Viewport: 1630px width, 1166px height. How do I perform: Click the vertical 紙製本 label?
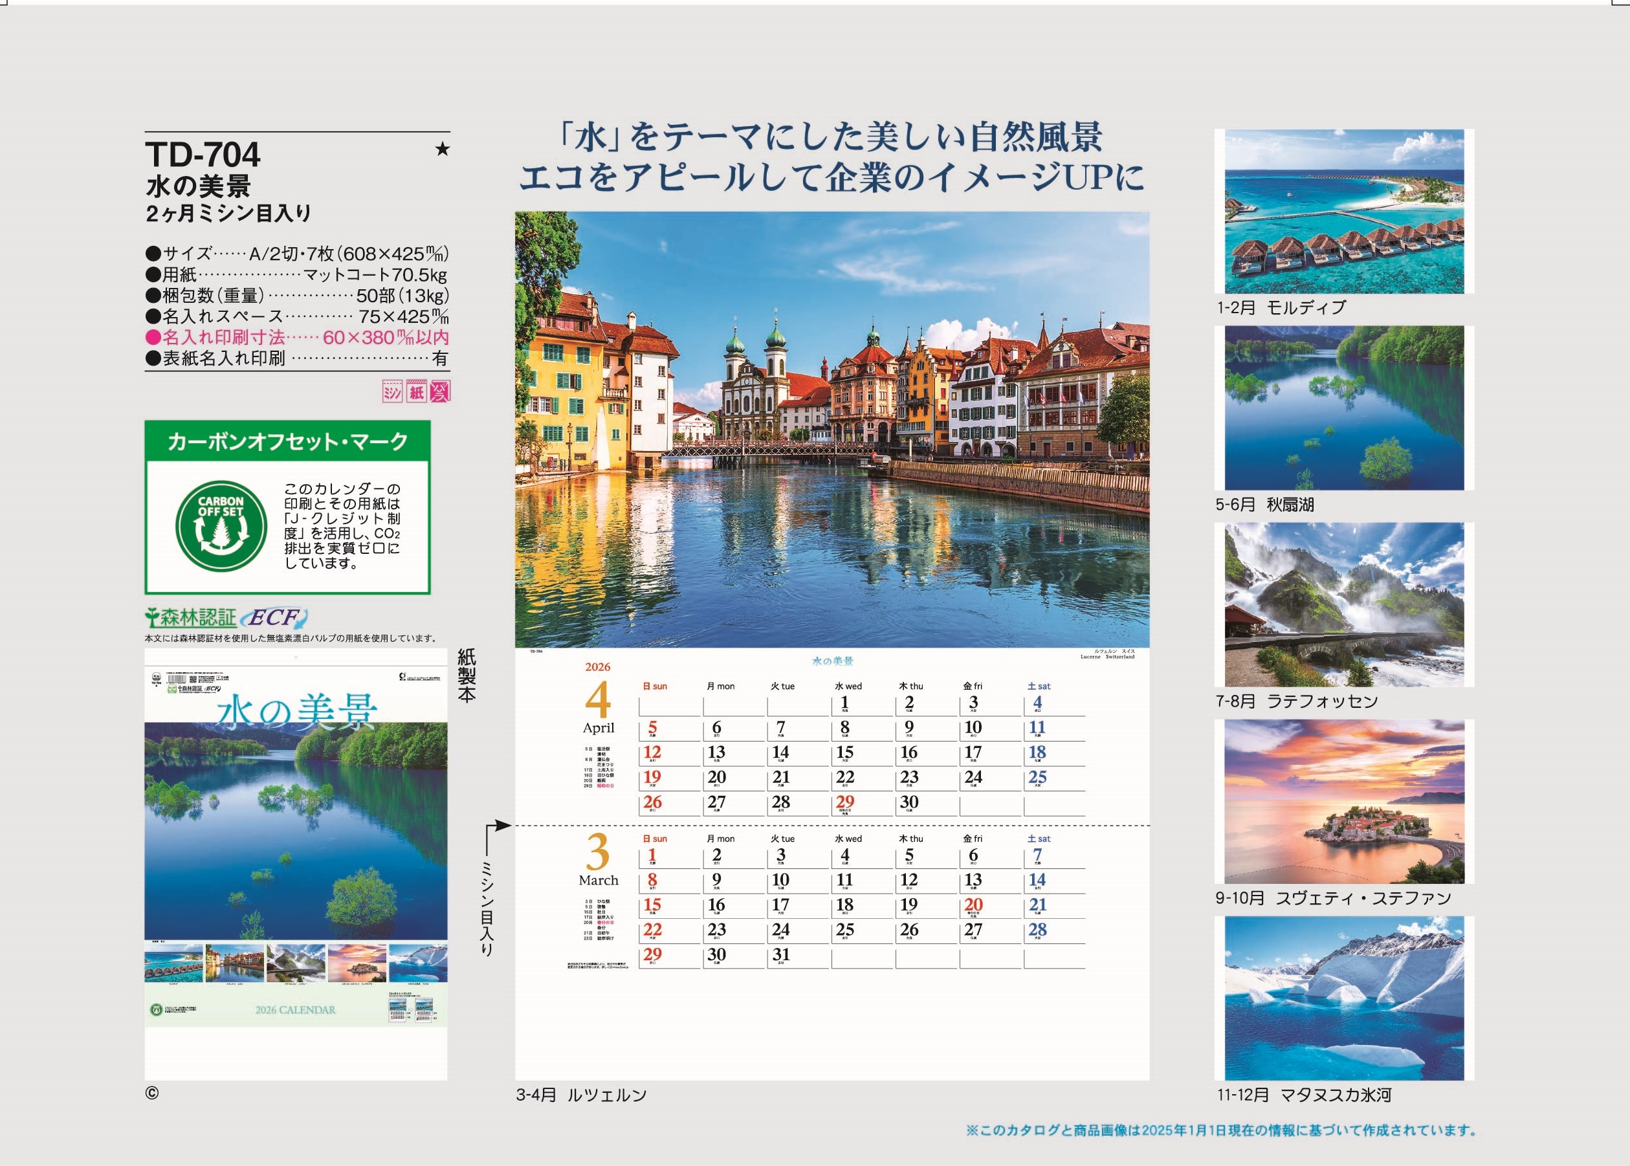pyautogui.click(x=467, y=675)
